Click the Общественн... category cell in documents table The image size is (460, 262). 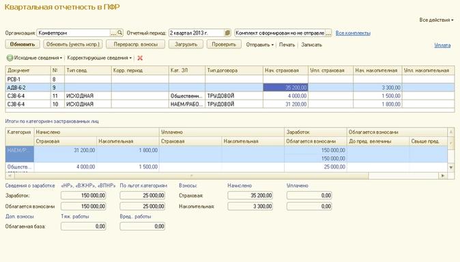[x=187, y=96]
